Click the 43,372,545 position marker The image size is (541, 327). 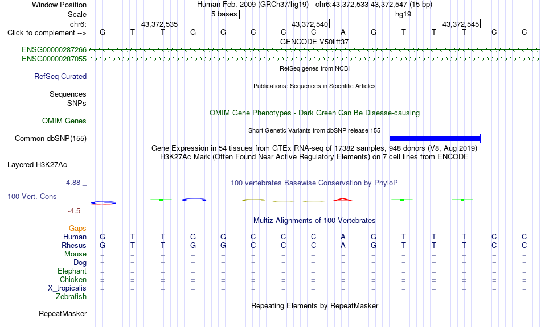pyautogui.click(x=461, y=24)
